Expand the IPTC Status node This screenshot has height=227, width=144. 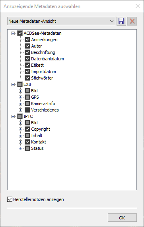[20, 148]
